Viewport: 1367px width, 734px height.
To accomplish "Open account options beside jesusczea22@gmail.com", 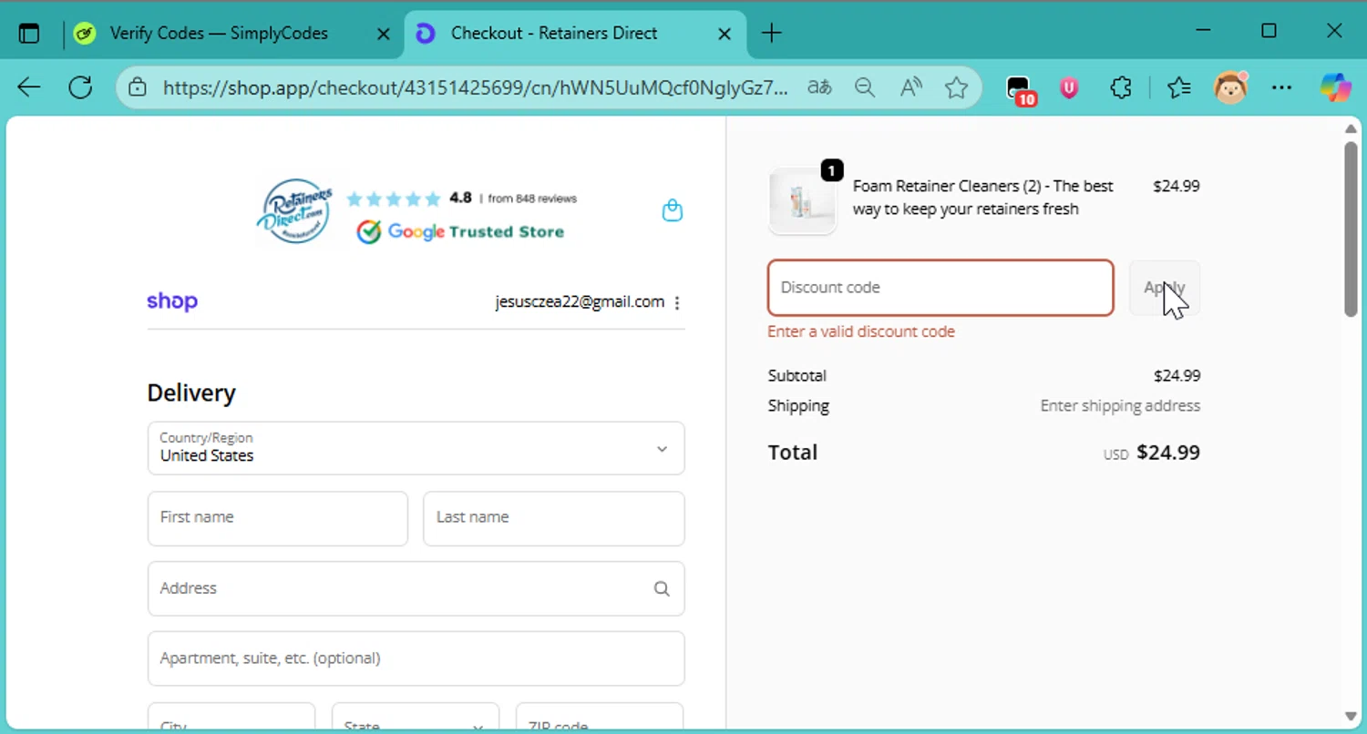I will point(677,303).
